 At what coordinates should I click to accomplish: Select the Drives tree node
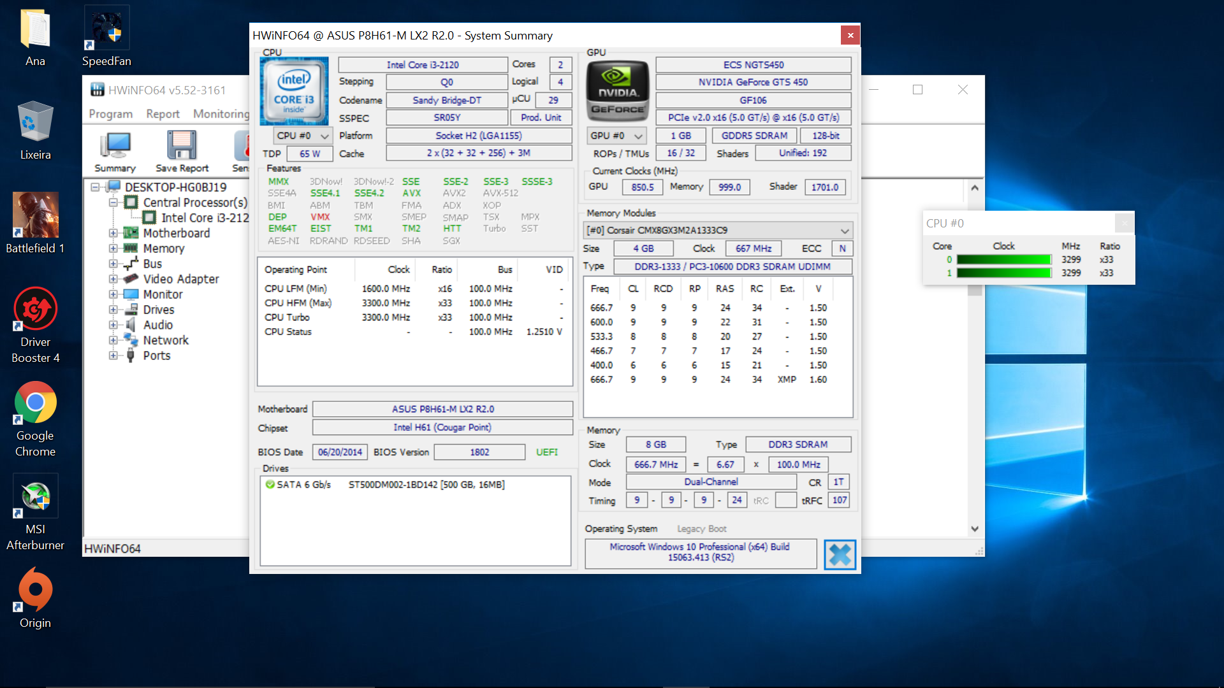pos(159,310)
